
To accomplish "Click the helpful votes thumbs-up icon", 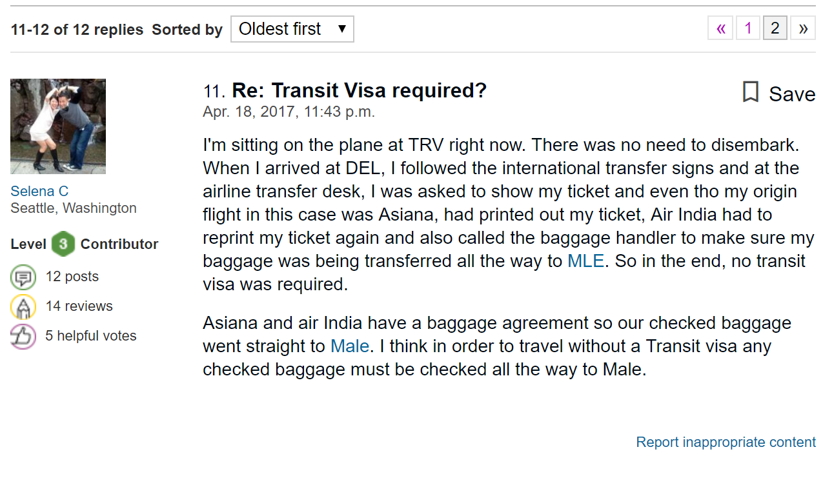I will (x=23, y=337).
